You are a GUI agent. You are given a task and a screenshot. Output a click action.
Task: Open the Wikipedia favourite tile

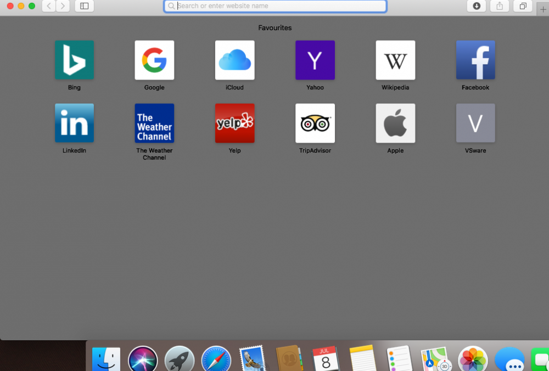click(395, 60)
